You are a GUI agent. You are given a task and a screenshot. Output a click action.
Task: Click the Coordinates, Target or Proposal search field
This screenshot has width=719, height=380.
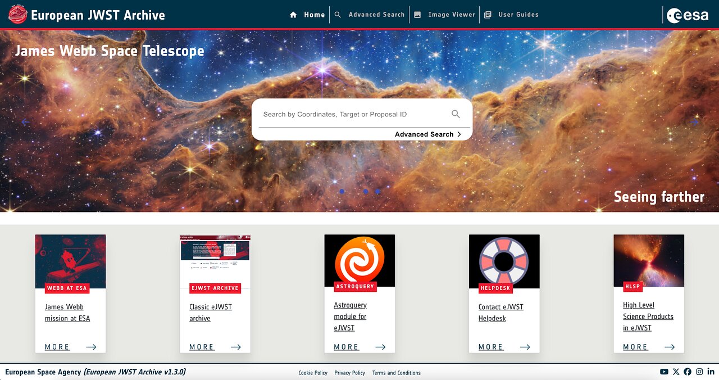coord(354,114)
